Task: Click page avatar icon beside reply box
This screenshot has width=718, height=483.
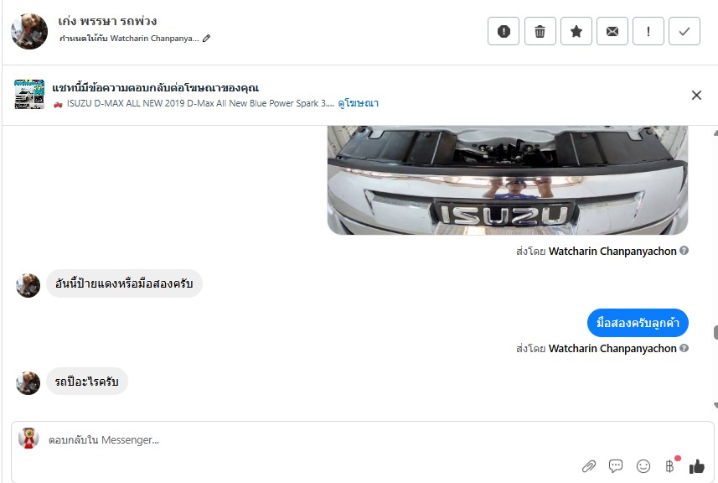Action: click(x=28, y=438)
